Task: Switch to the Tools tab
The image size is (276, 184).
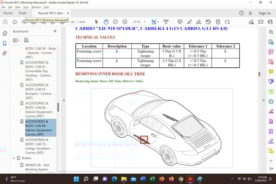Action: 22,13
